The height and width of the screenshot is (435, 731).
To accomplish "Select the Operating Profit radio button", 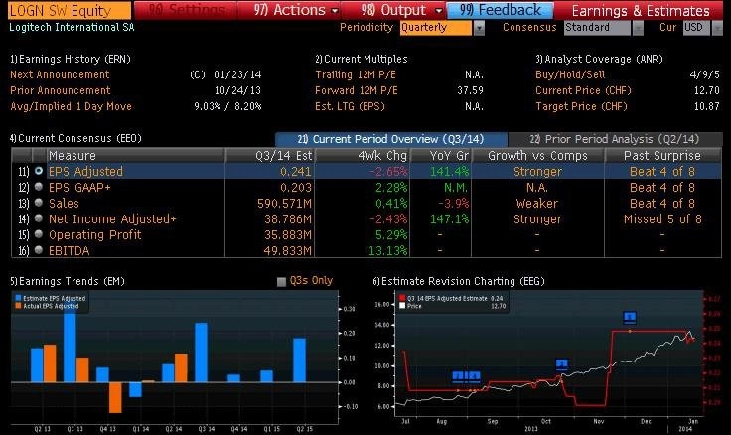I will (39, 234).
